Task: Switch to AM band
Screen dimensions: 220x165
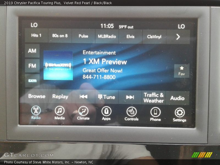Action: click(x=32, y=51)
